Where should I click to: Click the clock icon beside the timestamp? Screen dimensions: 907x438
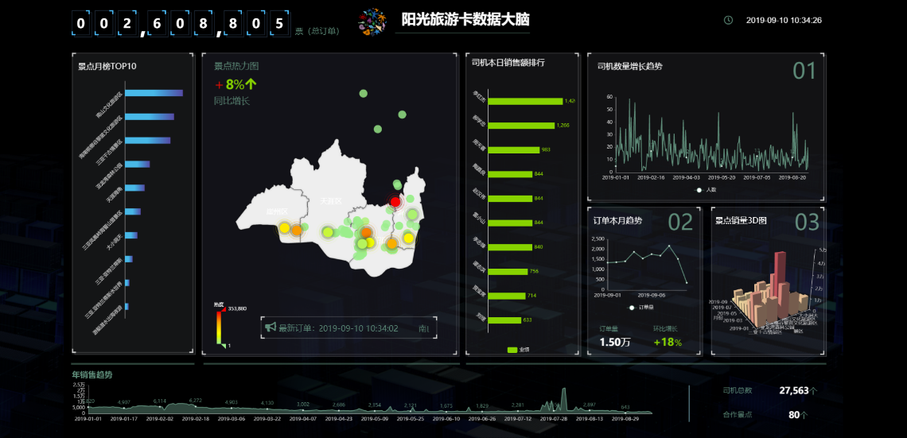[728, 20]
